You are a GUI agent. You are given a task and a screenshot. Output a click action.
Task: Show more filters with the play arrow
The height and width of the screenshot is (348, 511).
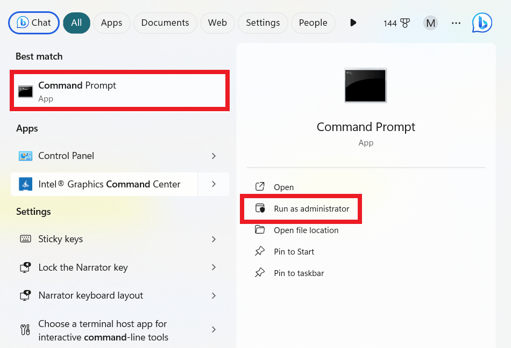click(353, 23)
